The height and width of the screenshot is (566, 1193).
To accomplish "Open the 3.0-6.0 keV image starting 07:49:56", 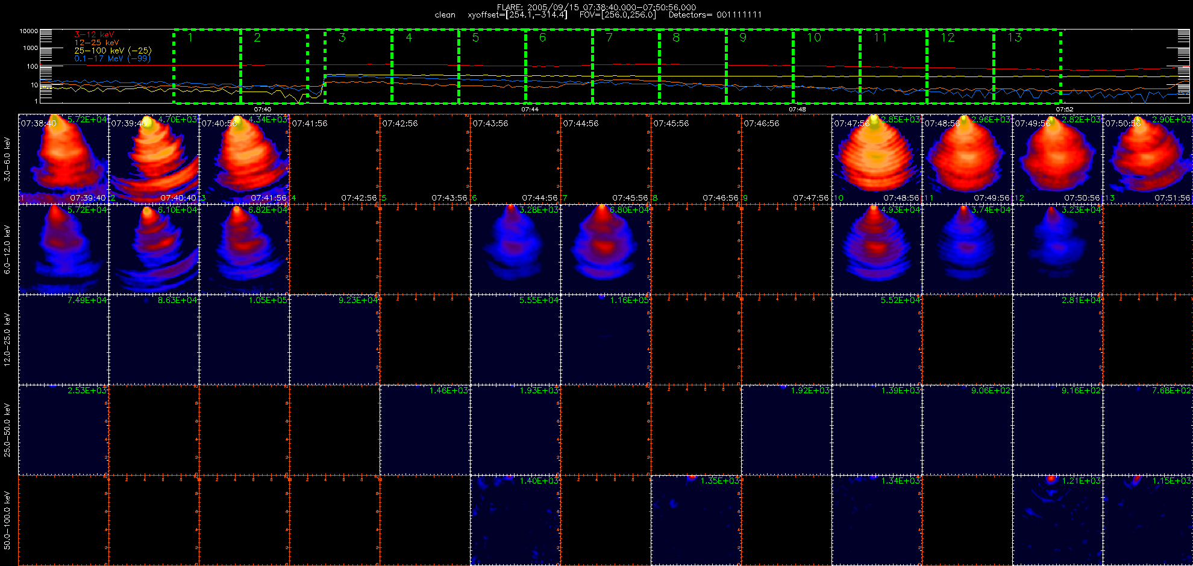I will click(1057, 159).
